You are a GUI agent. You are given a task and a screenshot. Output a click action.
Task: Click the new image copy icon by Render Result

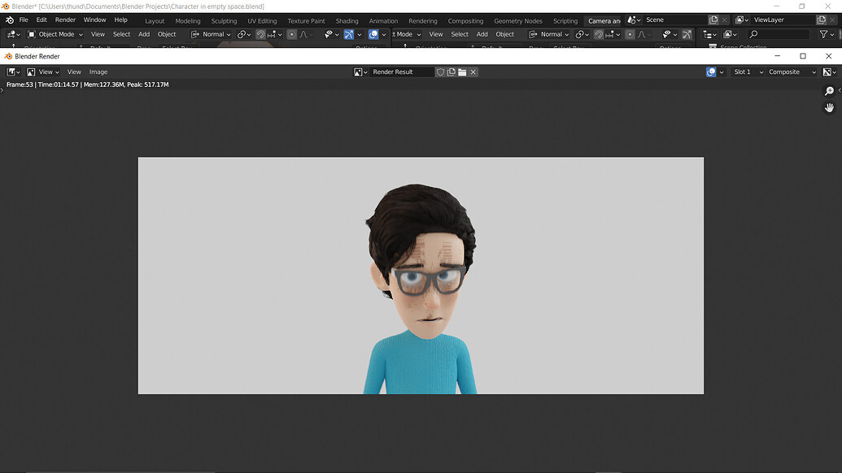(x=452, y=72)
